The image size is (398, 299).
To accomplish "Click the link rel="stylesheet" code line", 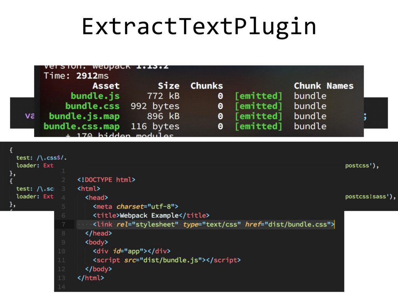I will click(213, 225).
